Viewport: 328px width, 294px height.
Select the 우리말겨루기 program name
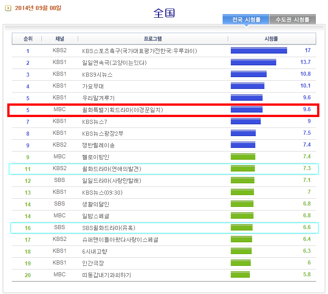pyautogui.click(x=98, y=98)
